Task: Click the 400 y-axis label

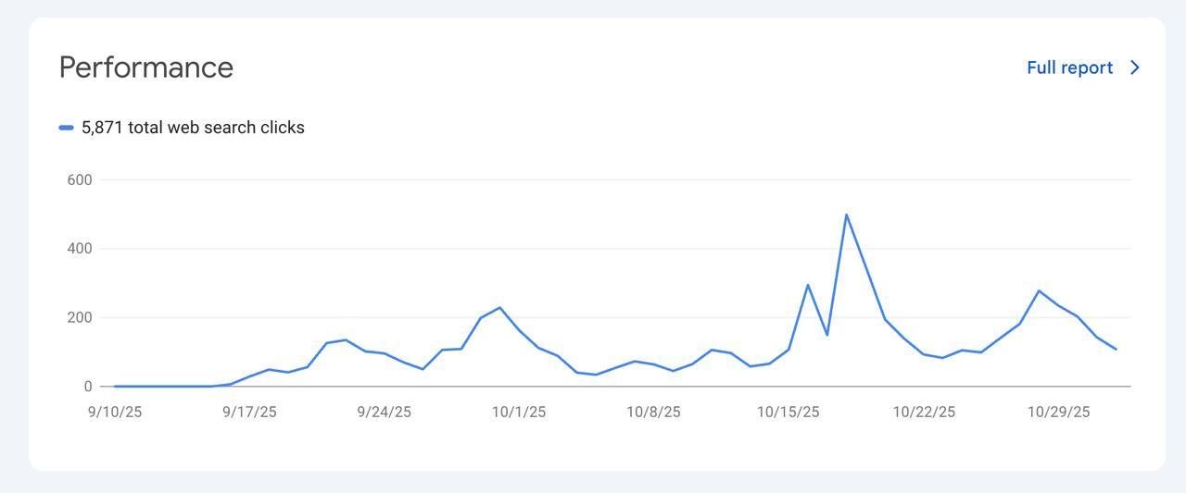Action: click(x=80, y=248)
